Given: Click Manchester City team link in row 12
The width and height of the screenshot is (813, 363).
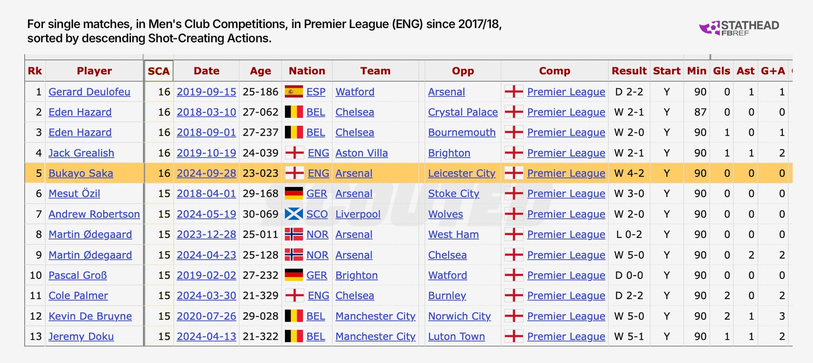Looking at the screenshot, I should pos(375,316).
